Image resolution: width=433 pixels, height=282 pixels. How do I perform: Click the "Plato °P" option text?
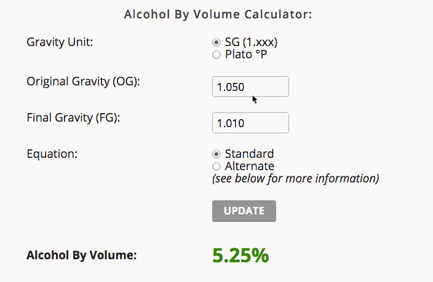point(246,55)
